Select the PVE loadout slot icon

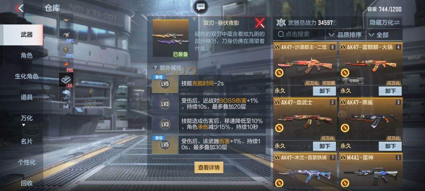66,65
